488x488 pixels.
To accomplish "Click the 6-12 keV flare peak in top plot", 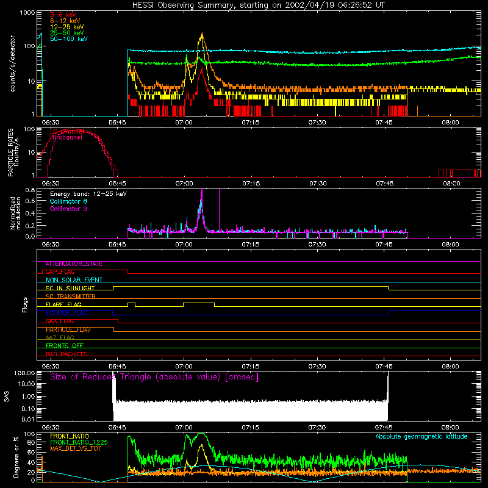I will pyautogui.click(x=202, y=34).
